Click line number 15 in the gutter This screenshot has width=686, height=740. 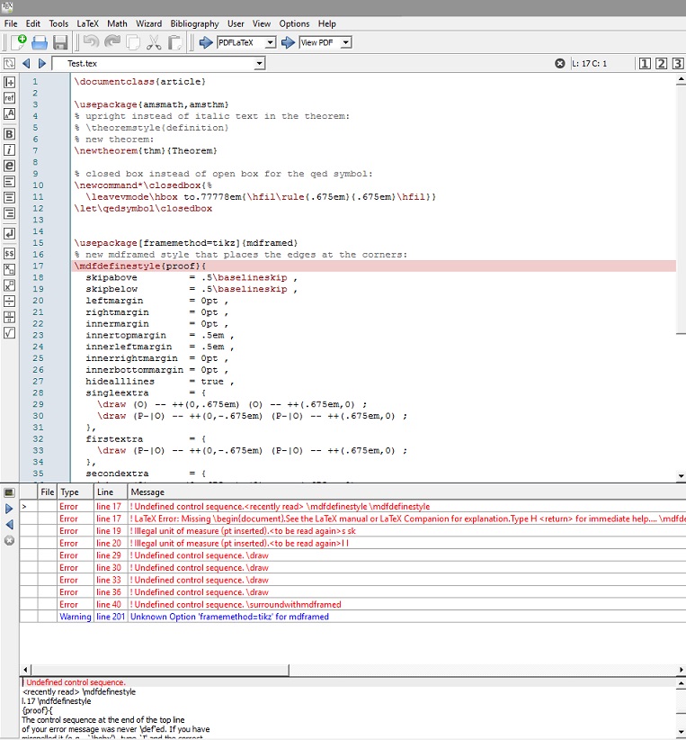coord(38,243)
